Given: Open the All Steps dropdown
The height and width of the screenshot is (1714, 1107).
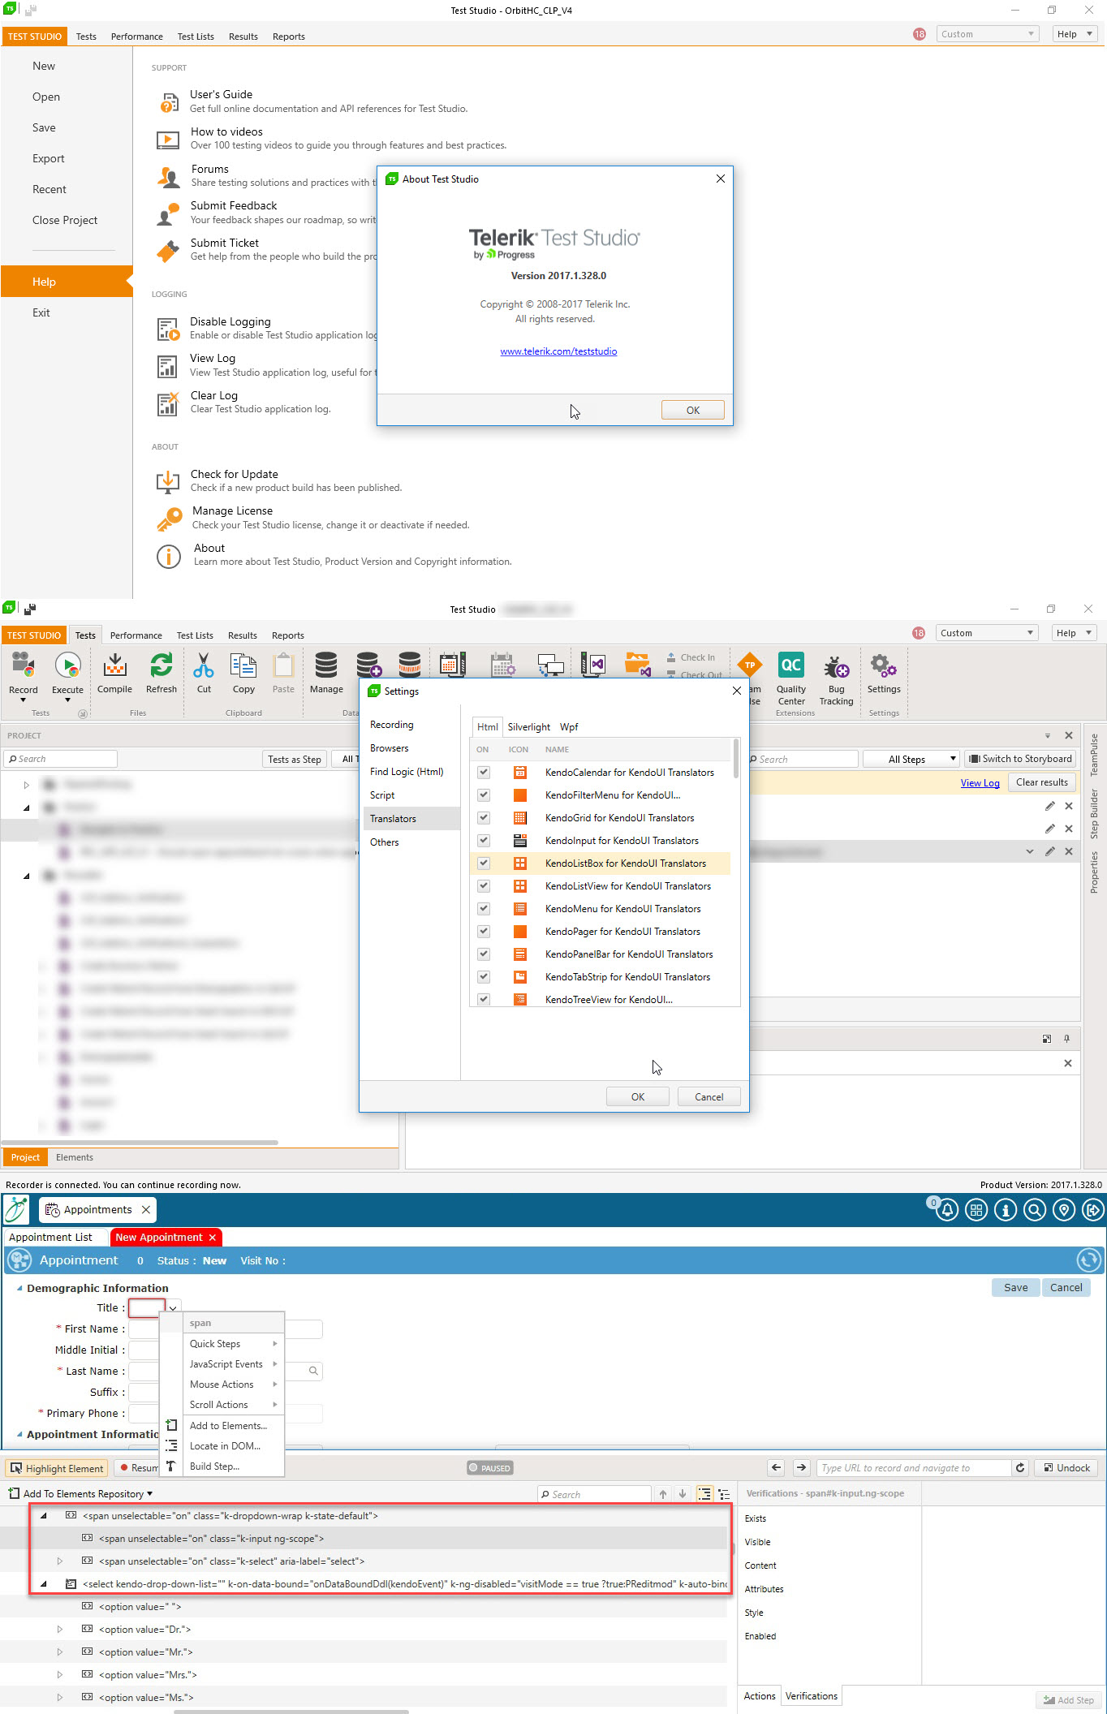Looking at the screenshot, I should tap(911, 759).
